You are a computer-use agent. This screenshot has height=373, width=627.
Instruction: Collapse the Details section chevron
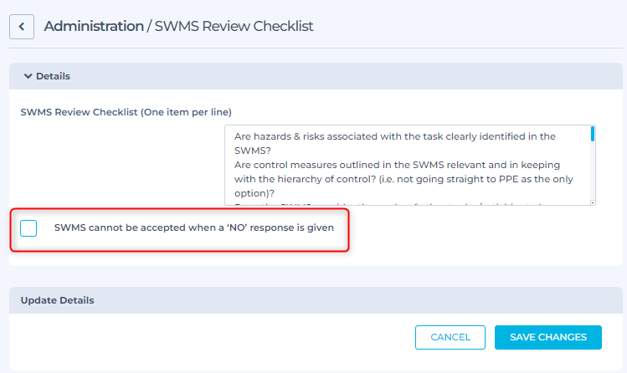click(x=28, y=76)
